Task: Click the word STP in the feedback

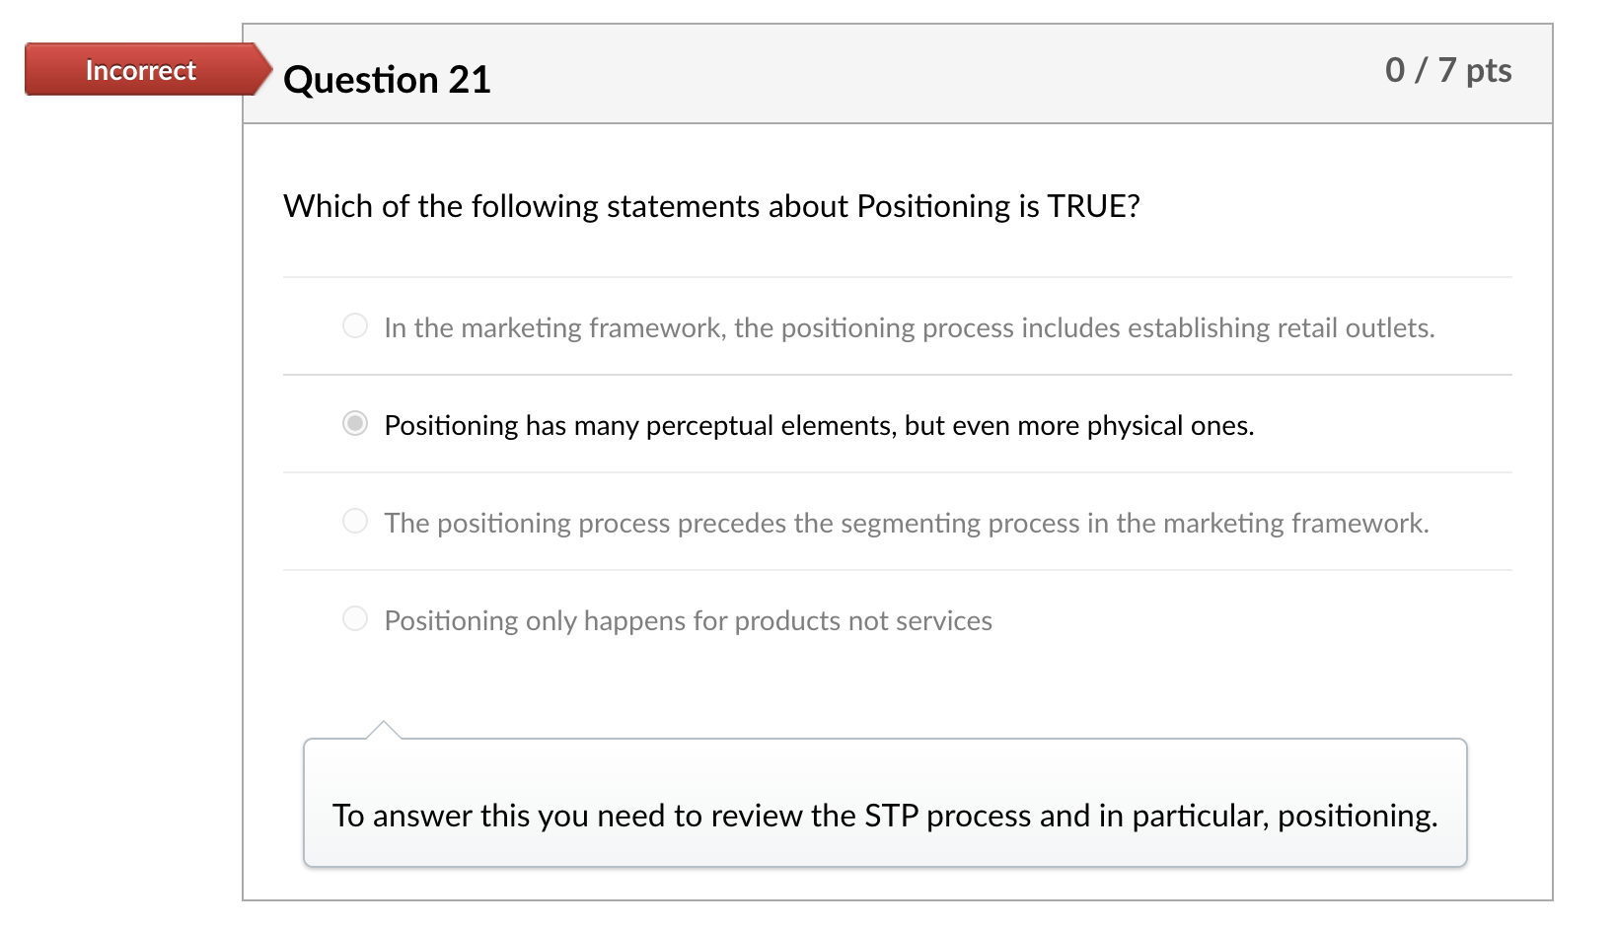Action: pyautogui.click(x=891, y=816)
